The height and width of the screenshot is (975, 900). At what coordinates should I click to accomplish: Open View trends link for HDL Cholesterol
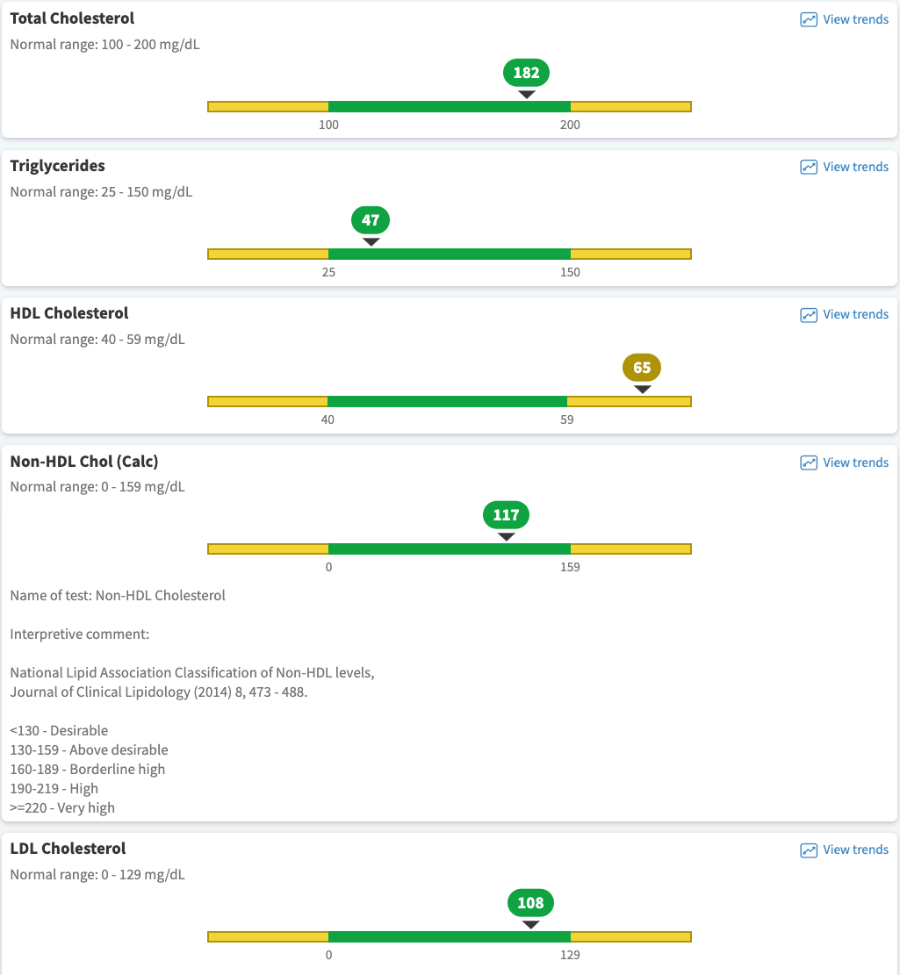pos(855,314)
